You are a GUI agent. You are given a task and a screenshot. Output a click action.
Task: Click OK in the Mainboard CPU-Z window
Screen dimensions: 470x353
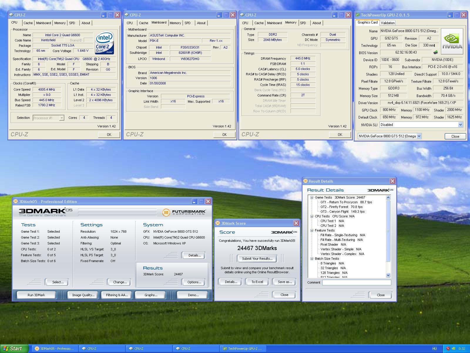224,134
